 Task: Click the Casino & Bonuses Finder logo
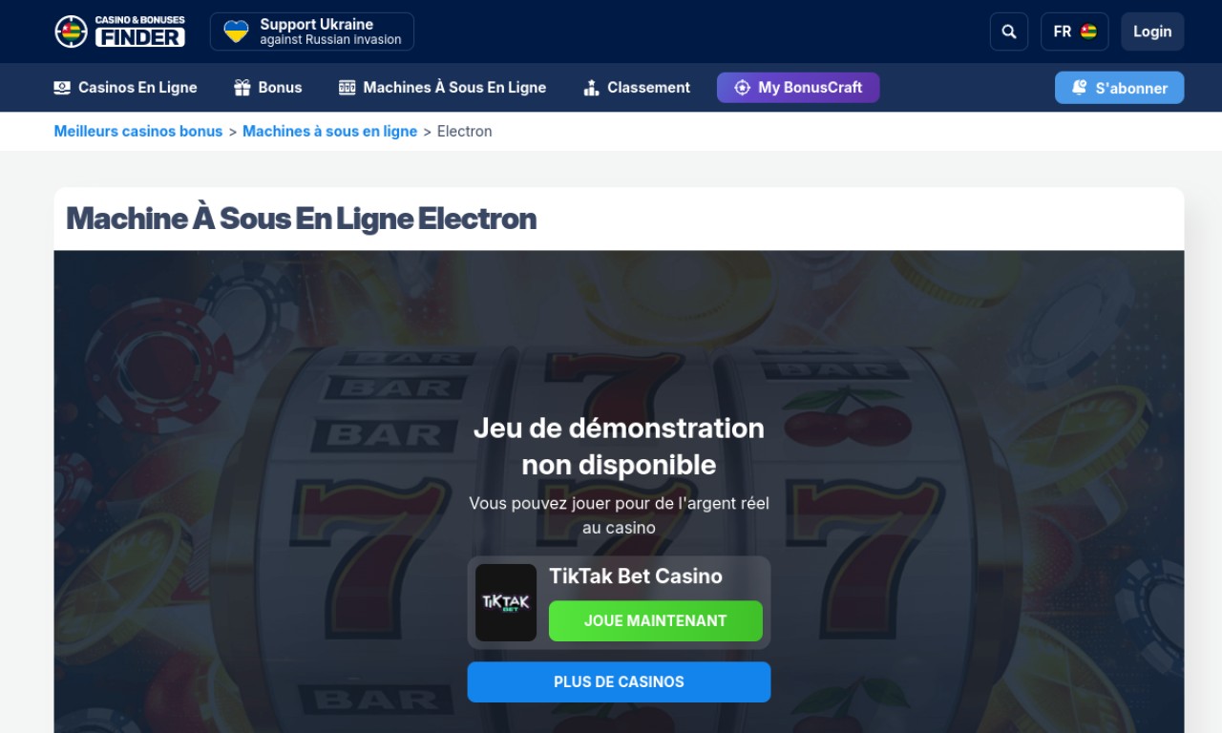(119, 31)
